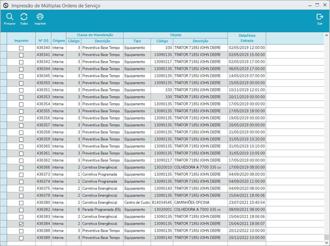The width and height of the screenshot is (330, 246).
Task: Select OS number cell 436350
Action: pos(43,83)
